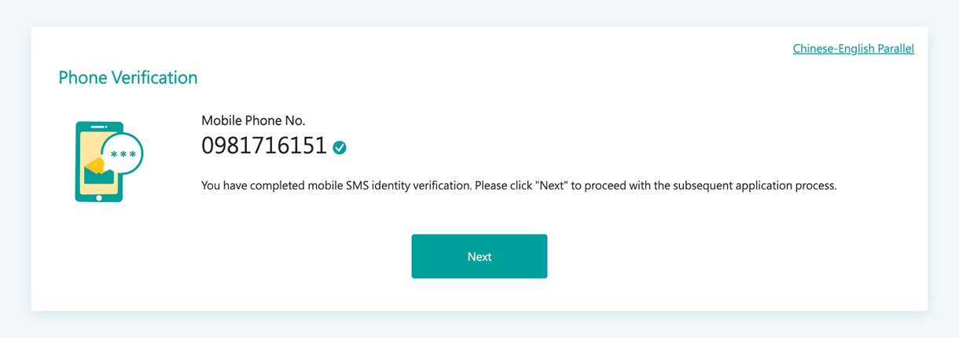The width and height of the screenshot is (959, 338).
Task: Click the SMS verification completed message
Action: [519, 186]
